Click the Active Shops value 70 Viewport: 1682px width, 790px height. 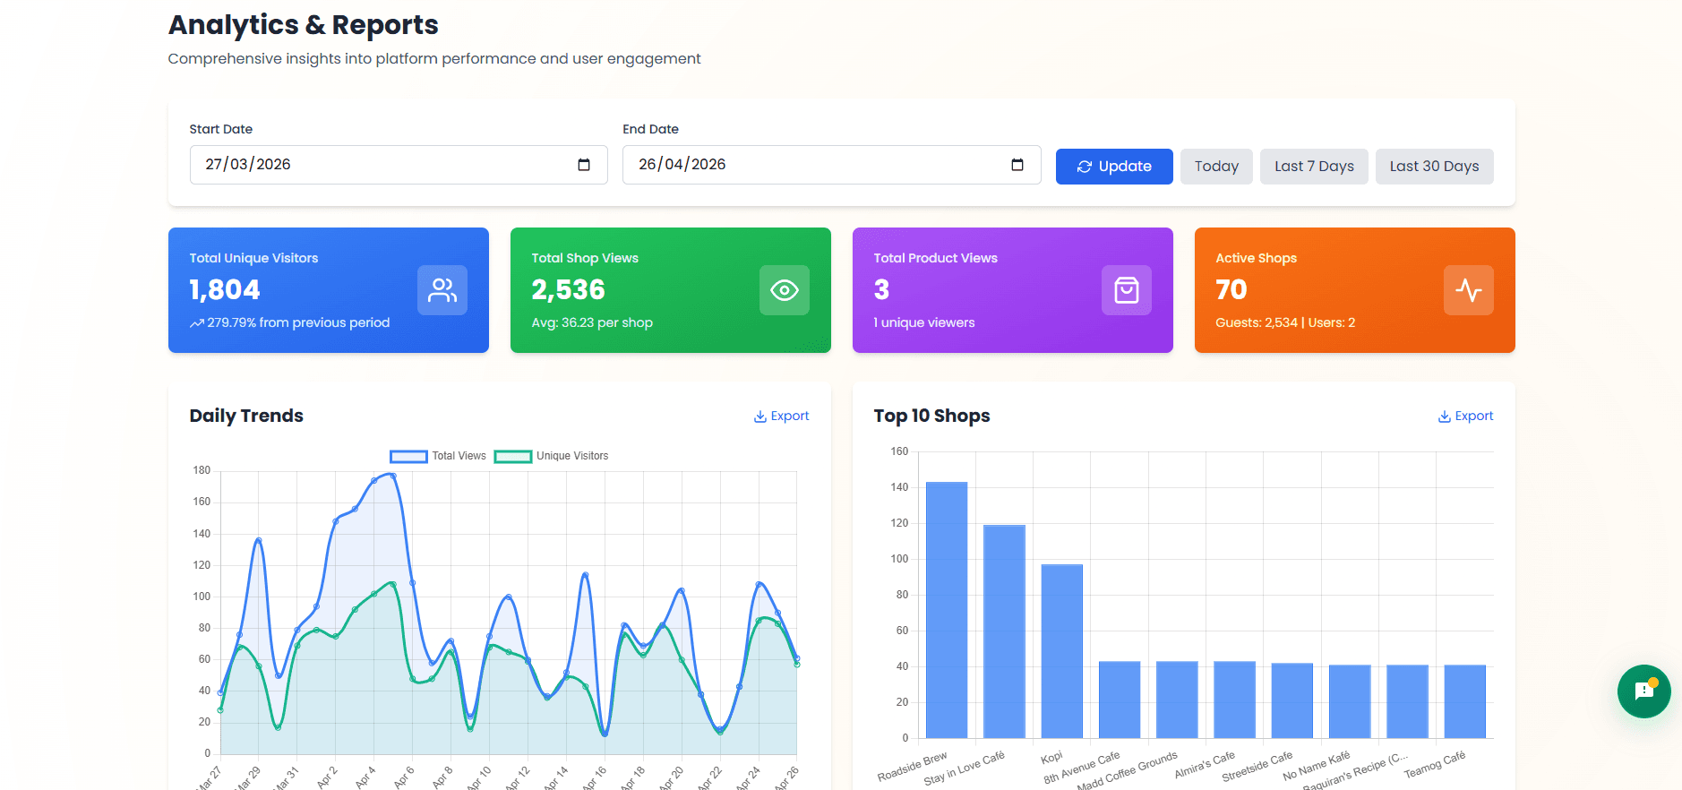(x=1231, y=290)
